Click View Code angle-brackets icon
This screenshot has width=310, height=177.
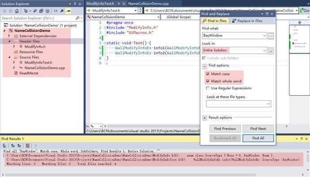56,11
